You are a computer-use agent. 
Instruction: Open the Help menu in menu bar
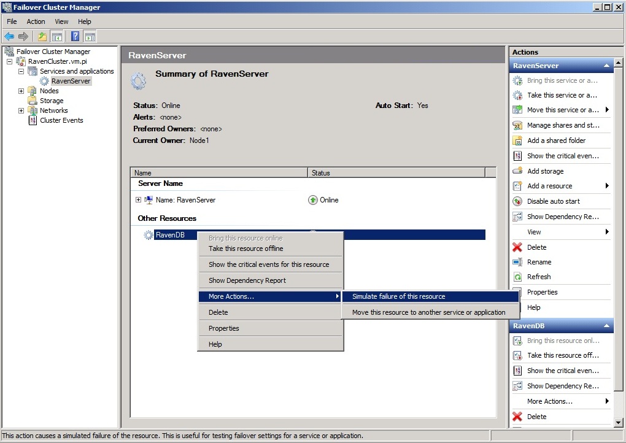pyautogui.click(x=84, y=21)
